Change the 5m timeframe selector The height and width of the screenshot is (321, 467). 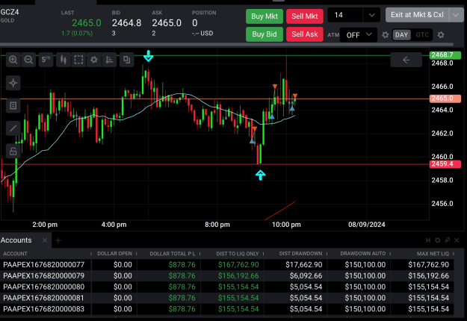coord(46,60)
